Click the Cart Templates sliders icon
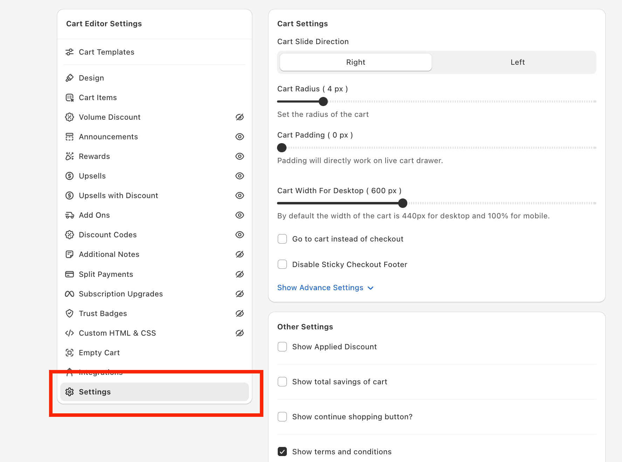The width and height of the screenshot is (622, 462). pyautogui.click(x=70, y=52)
